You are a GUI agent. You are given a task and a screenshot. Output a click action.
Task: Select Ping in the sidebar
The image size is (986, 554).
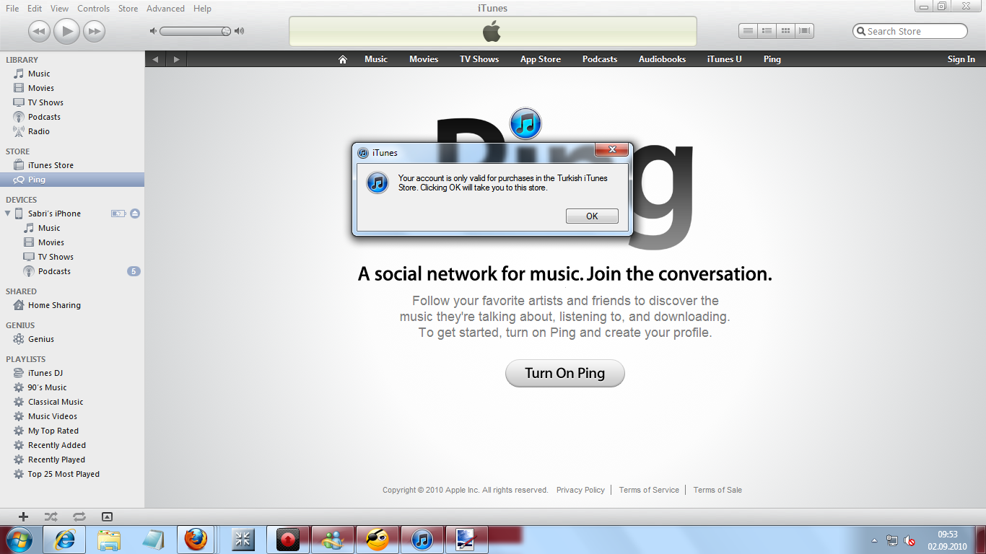click(x=72, y=180)
